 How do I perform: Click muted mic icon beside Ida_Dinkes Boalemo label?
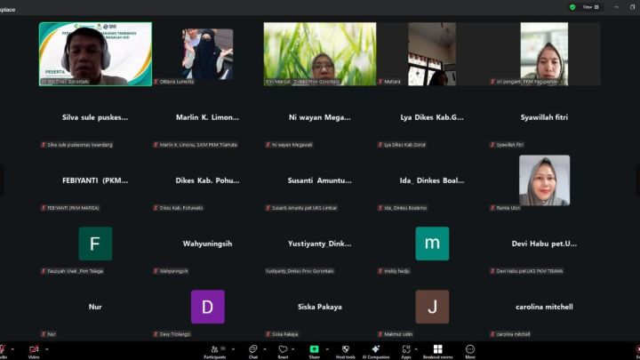[380, 208]
